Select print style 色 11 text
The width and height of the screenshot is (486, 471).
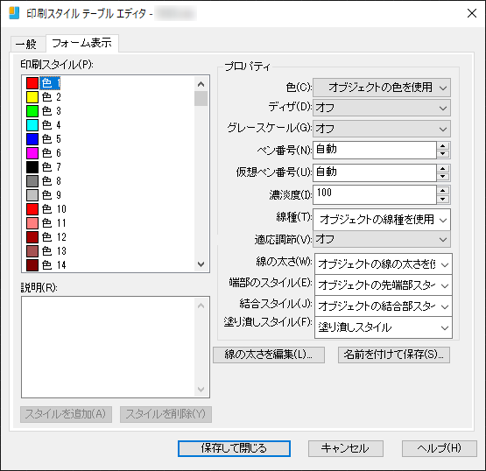[54, 223]
